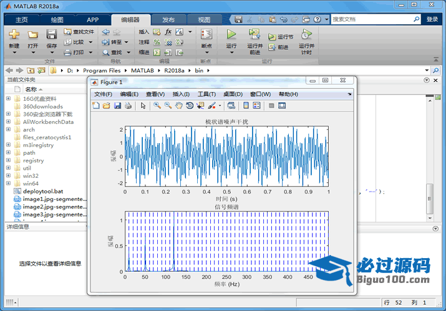Toggle the Edit Plot arrow tool
The height and width of the screenshot is (311, 446).
tap(143, 106)
